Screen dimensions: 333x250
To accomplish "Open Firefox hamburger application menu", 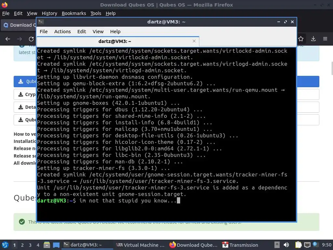I will [325, 39].
